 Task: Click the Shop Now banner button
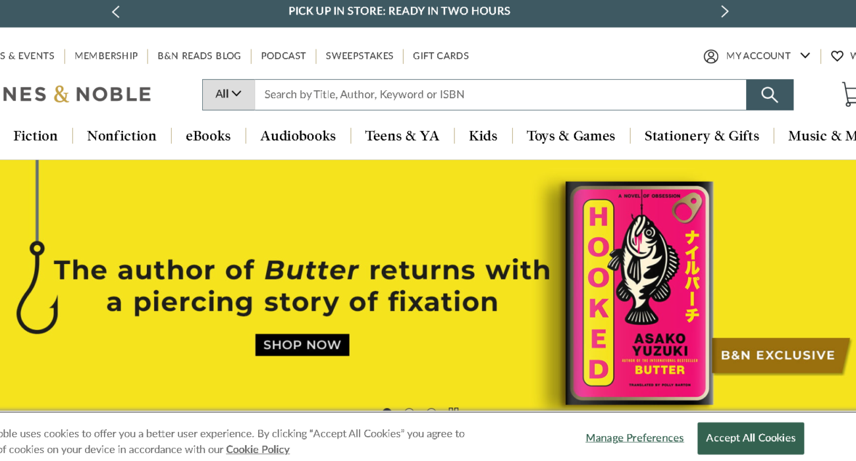pyautogui.click(x=302, y=344)
